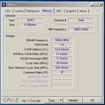
Task: Click the Ver. 1.72.0.x64 version text
Action: point(31,101)
